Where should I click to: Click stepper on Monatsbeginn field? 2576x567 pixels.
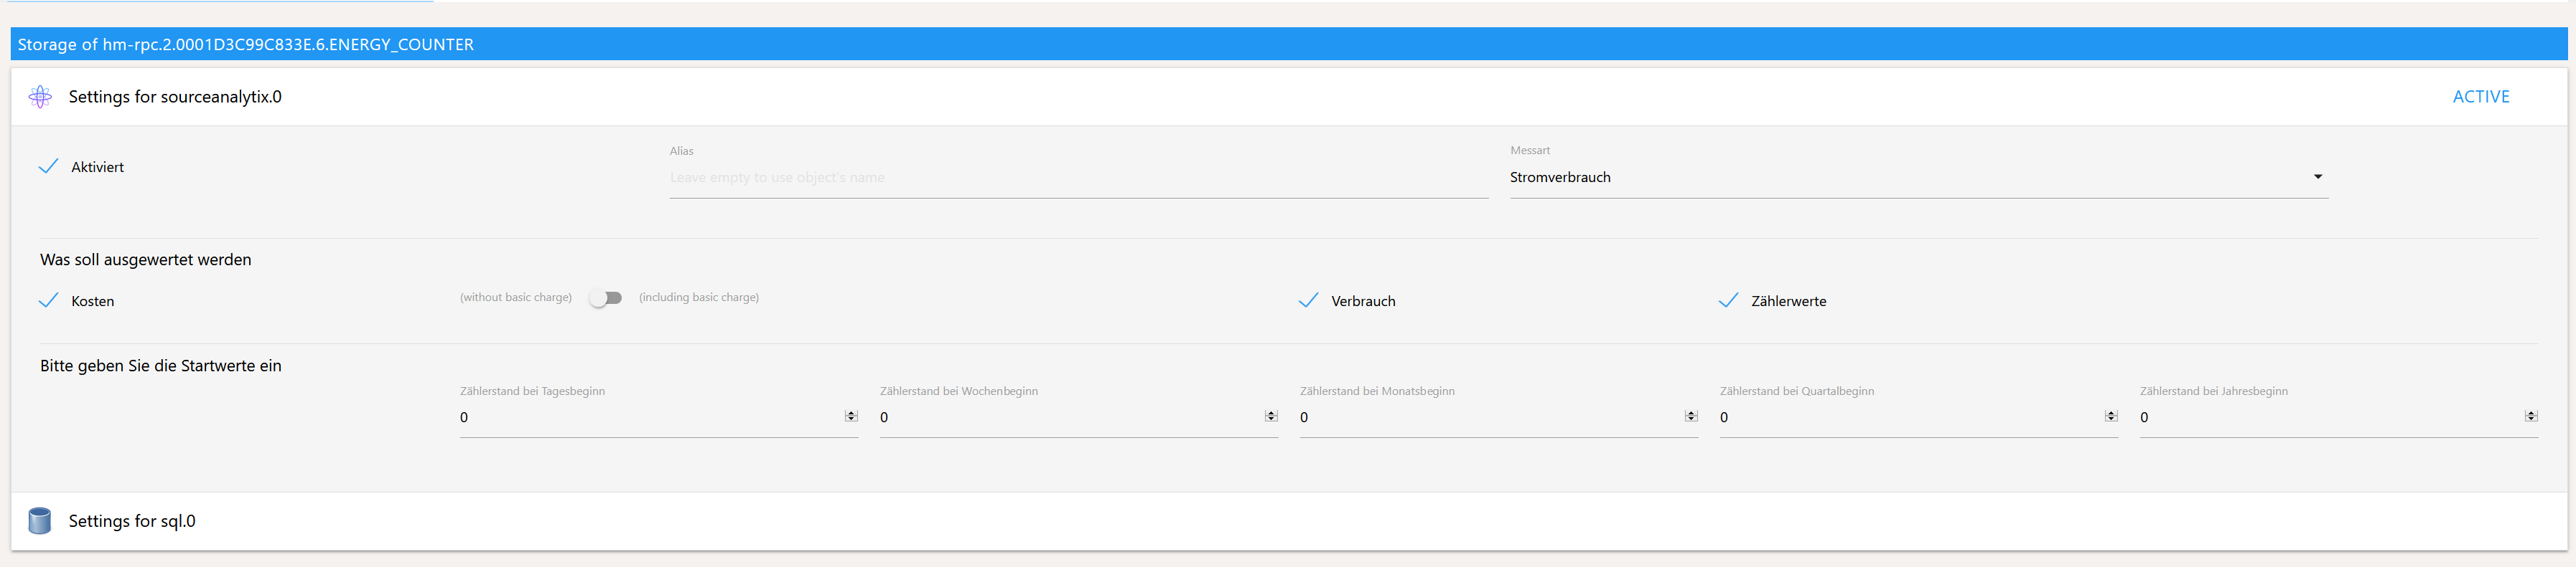coord(1691,416)
